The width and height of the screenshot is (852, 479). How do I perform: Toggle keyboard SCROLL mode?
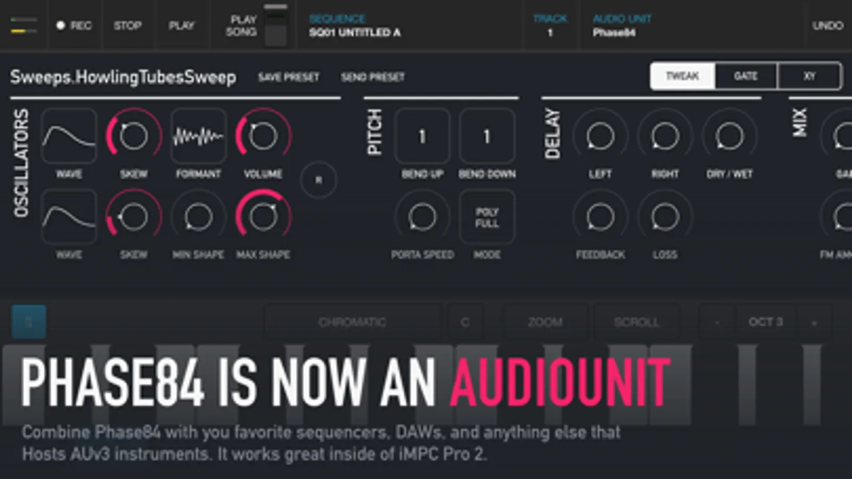pyautogui.click(x=636, y=322)
